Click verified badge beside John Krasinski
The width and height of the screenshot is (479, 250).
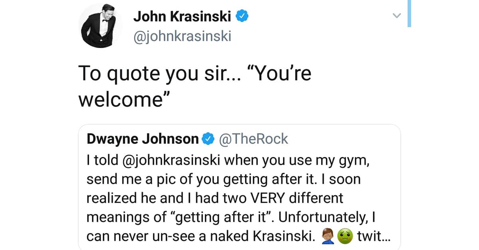[243, 16]
